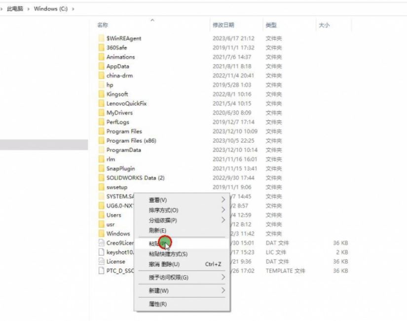
Task: Click the 360Safe folder icon
Action: tap(101, 48)
